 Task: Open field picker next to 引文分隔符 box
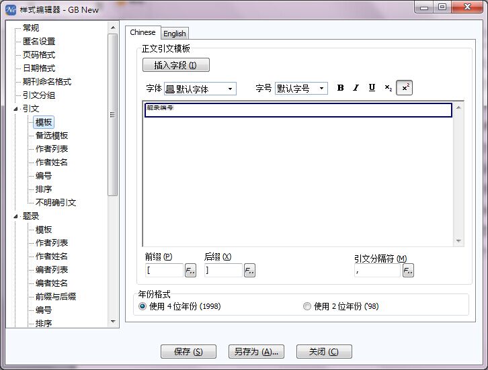click(x=408, y=271)
